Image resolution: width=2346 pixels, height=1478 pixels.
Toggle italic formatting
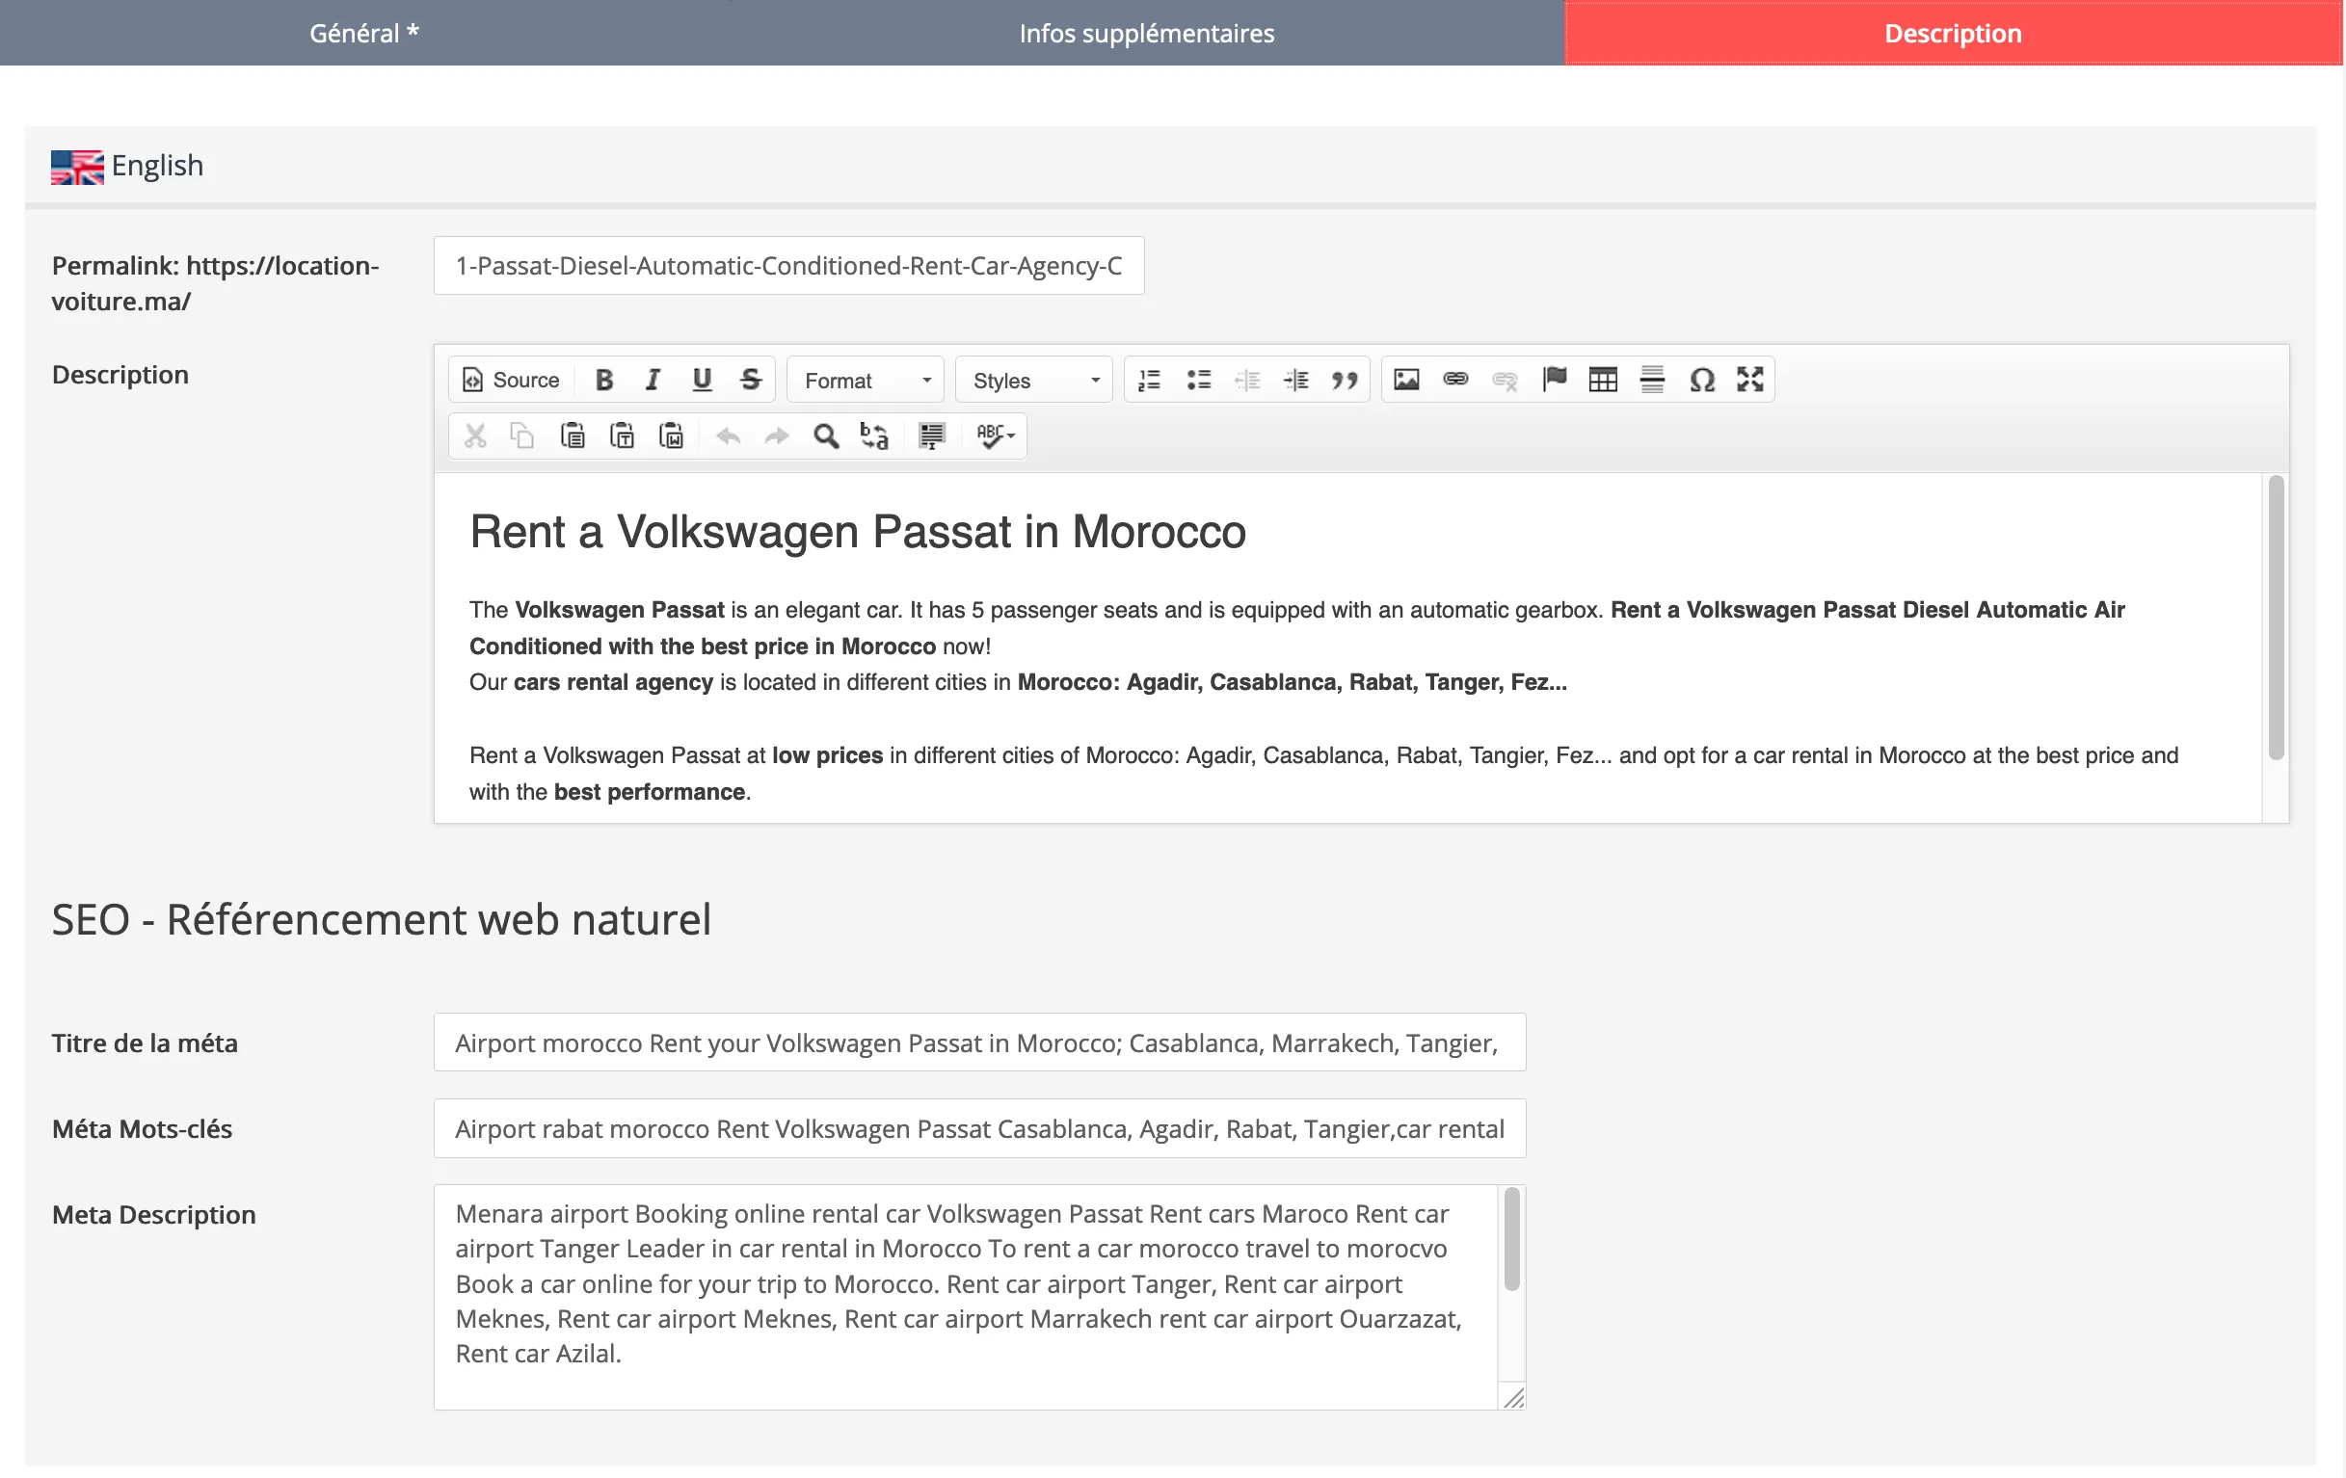click(653, 380)
